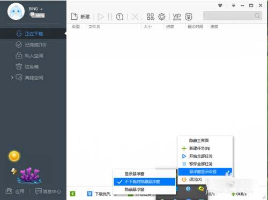
Task: Sort by 大小 column header
Action: pyautogui.click(x=147, y=27)
